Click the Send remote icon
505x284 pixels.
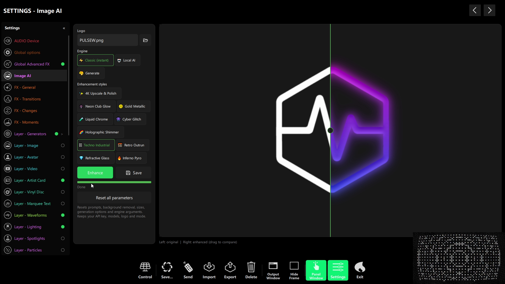click(188, 270)
